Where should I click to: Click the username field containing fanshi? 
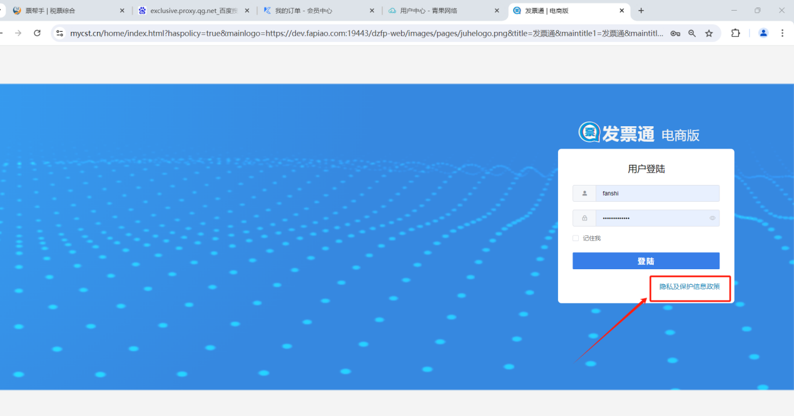[x=657, y=194]
